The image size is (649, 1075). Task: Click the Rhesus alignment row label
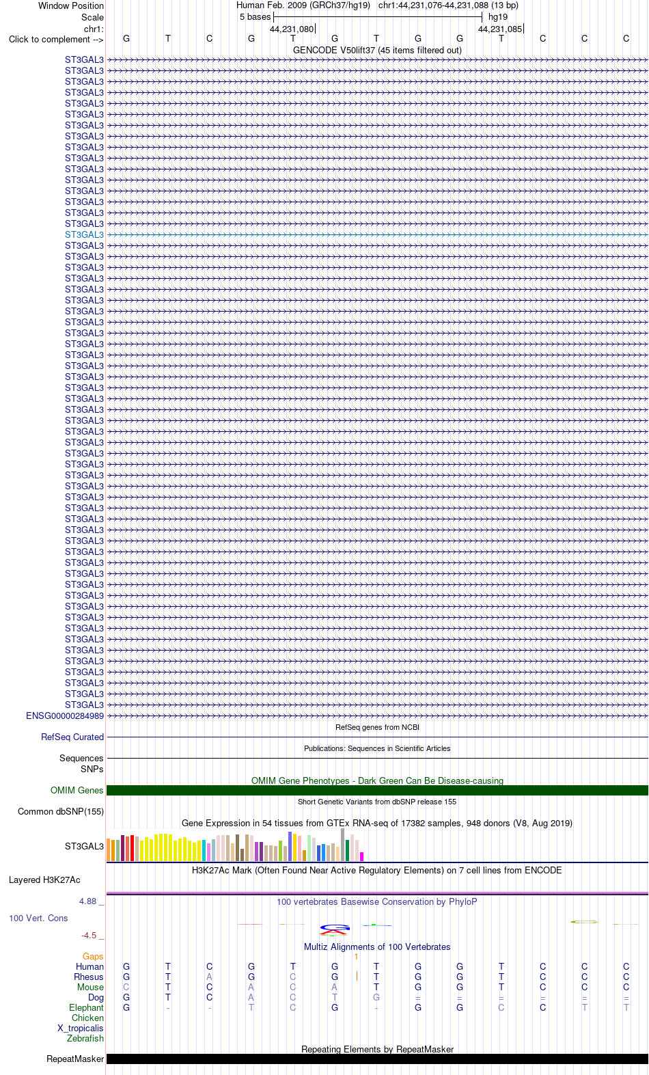(x=89, y=977)
